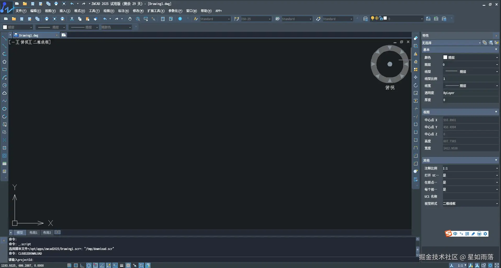501x268 pixels.
Task: Toggle Transparency display in status bar
Action: coord(128,265)
